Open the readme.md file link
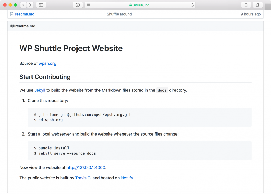Screen dimensions: 271x194 coord(25,14)
